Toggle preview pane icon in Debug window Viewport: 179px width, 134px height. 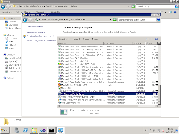coord(170,12)
